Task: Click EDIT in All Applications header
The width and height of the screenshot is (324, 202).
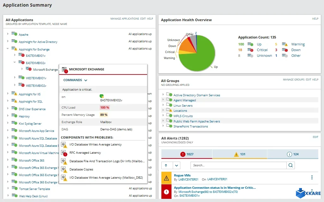Action: (x=143, y=19)
